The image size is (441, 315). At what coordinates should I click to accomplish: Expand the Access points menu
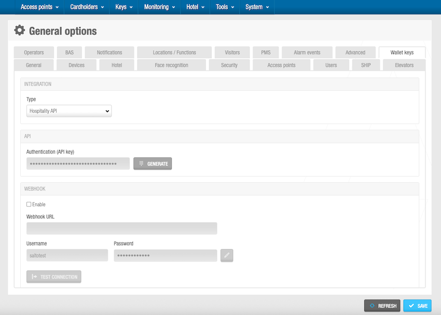[x=39, y=7]
